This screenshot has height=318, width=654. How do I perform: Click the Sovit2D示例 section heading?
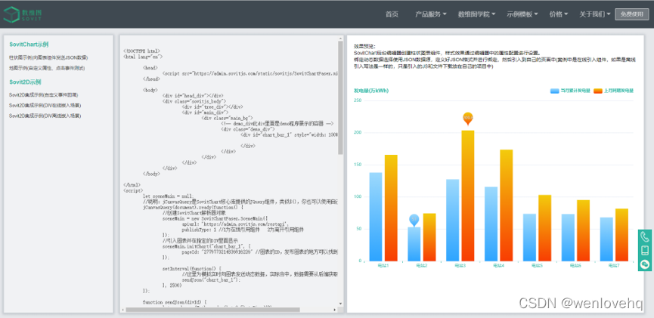pyautogui.click(x=25, y=82)
